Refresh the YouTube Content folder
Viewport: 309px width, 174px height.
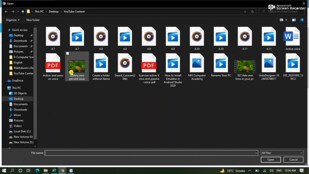(253, 12)
